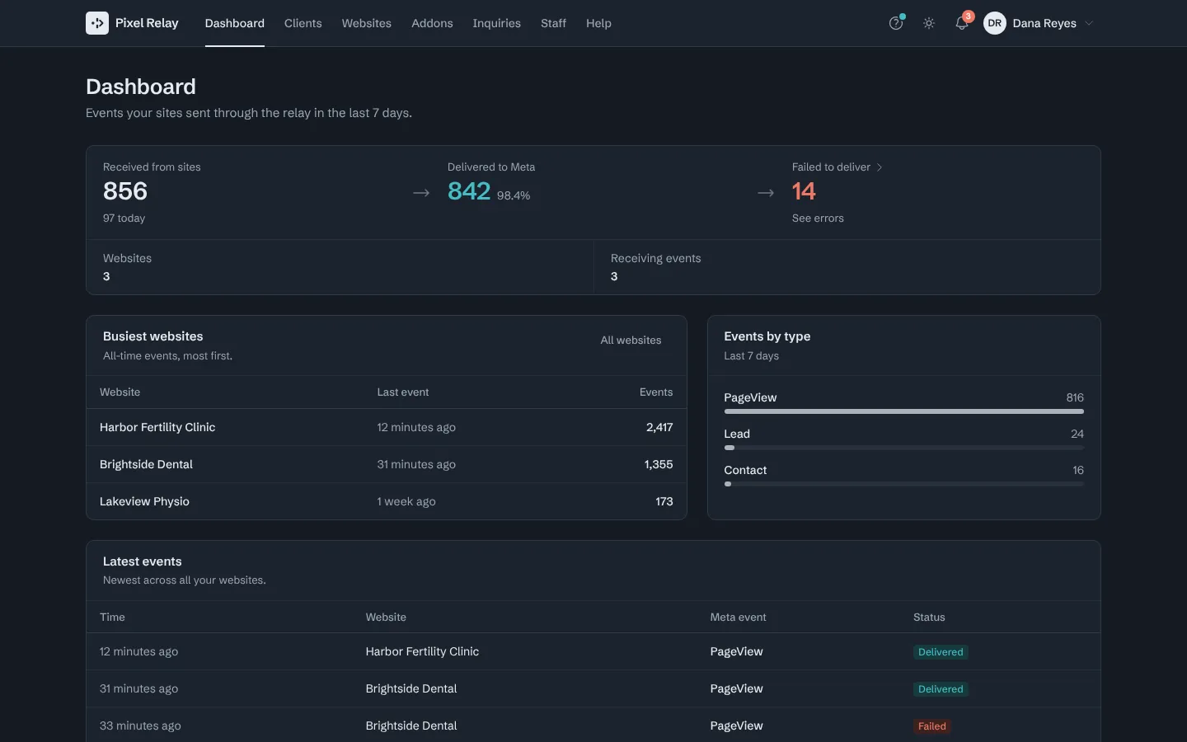The image size is (1187, 742).
Task: Click the 98.4% delivery rate
Action: coord(514,195)
